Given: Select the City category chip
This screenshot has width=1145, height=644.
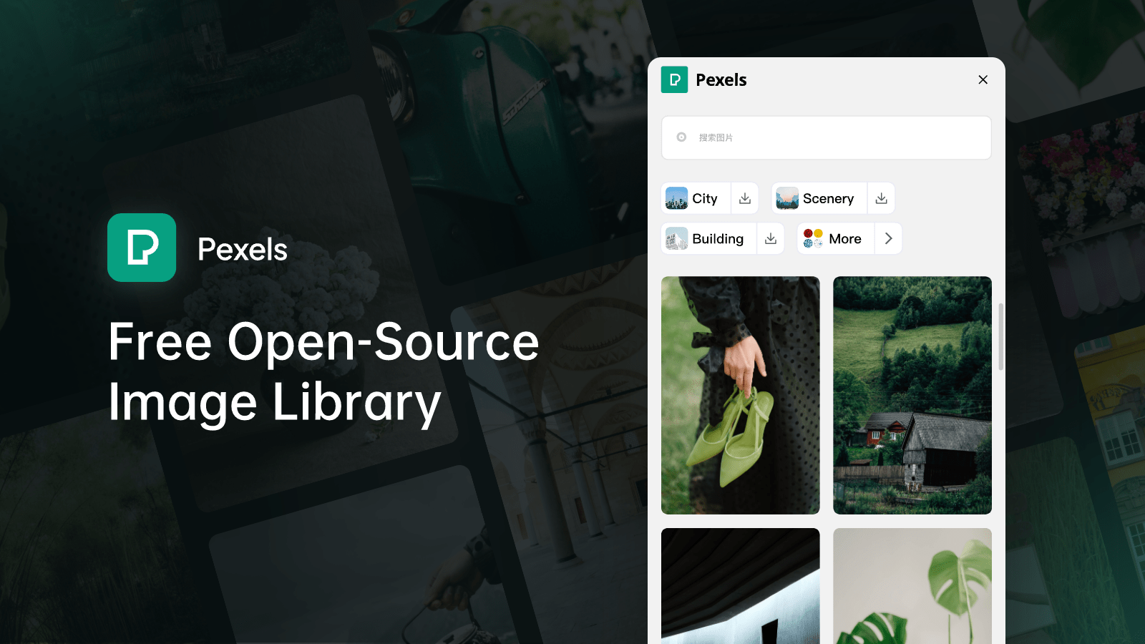Looking at the screenshot, I should tap(696, 198).
